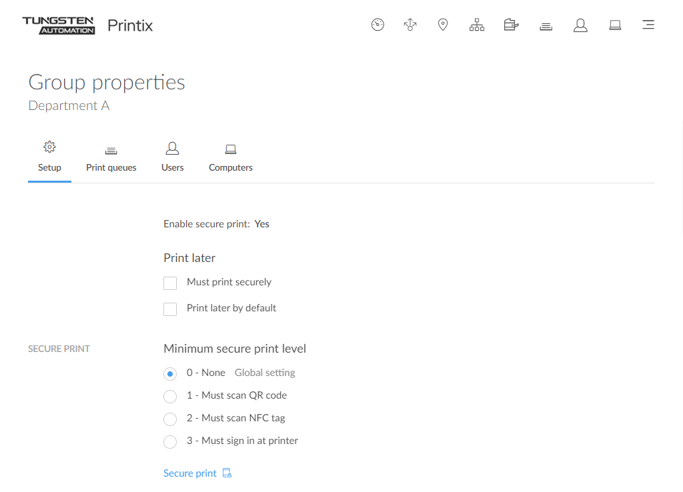Select the 0 - None radio option
Image resolution: width=683 pixels, height=492 pixels.
[170, 374]
